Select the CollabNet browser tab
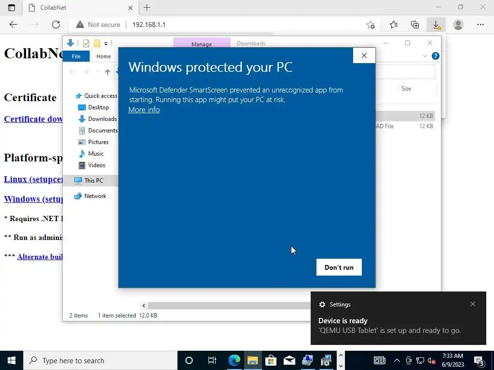This screenshot has height=370, width=494. coord(81,8)
